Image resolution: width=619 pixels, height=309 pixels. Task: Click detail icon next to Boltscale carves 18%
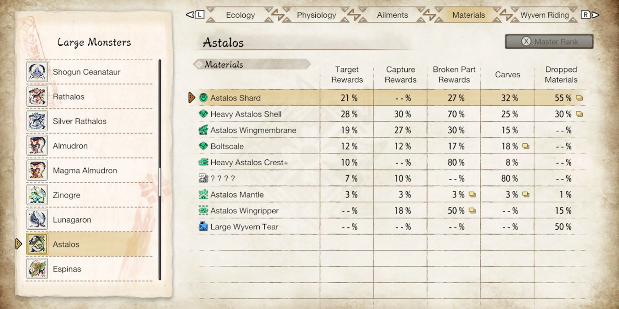click(526, 146)
